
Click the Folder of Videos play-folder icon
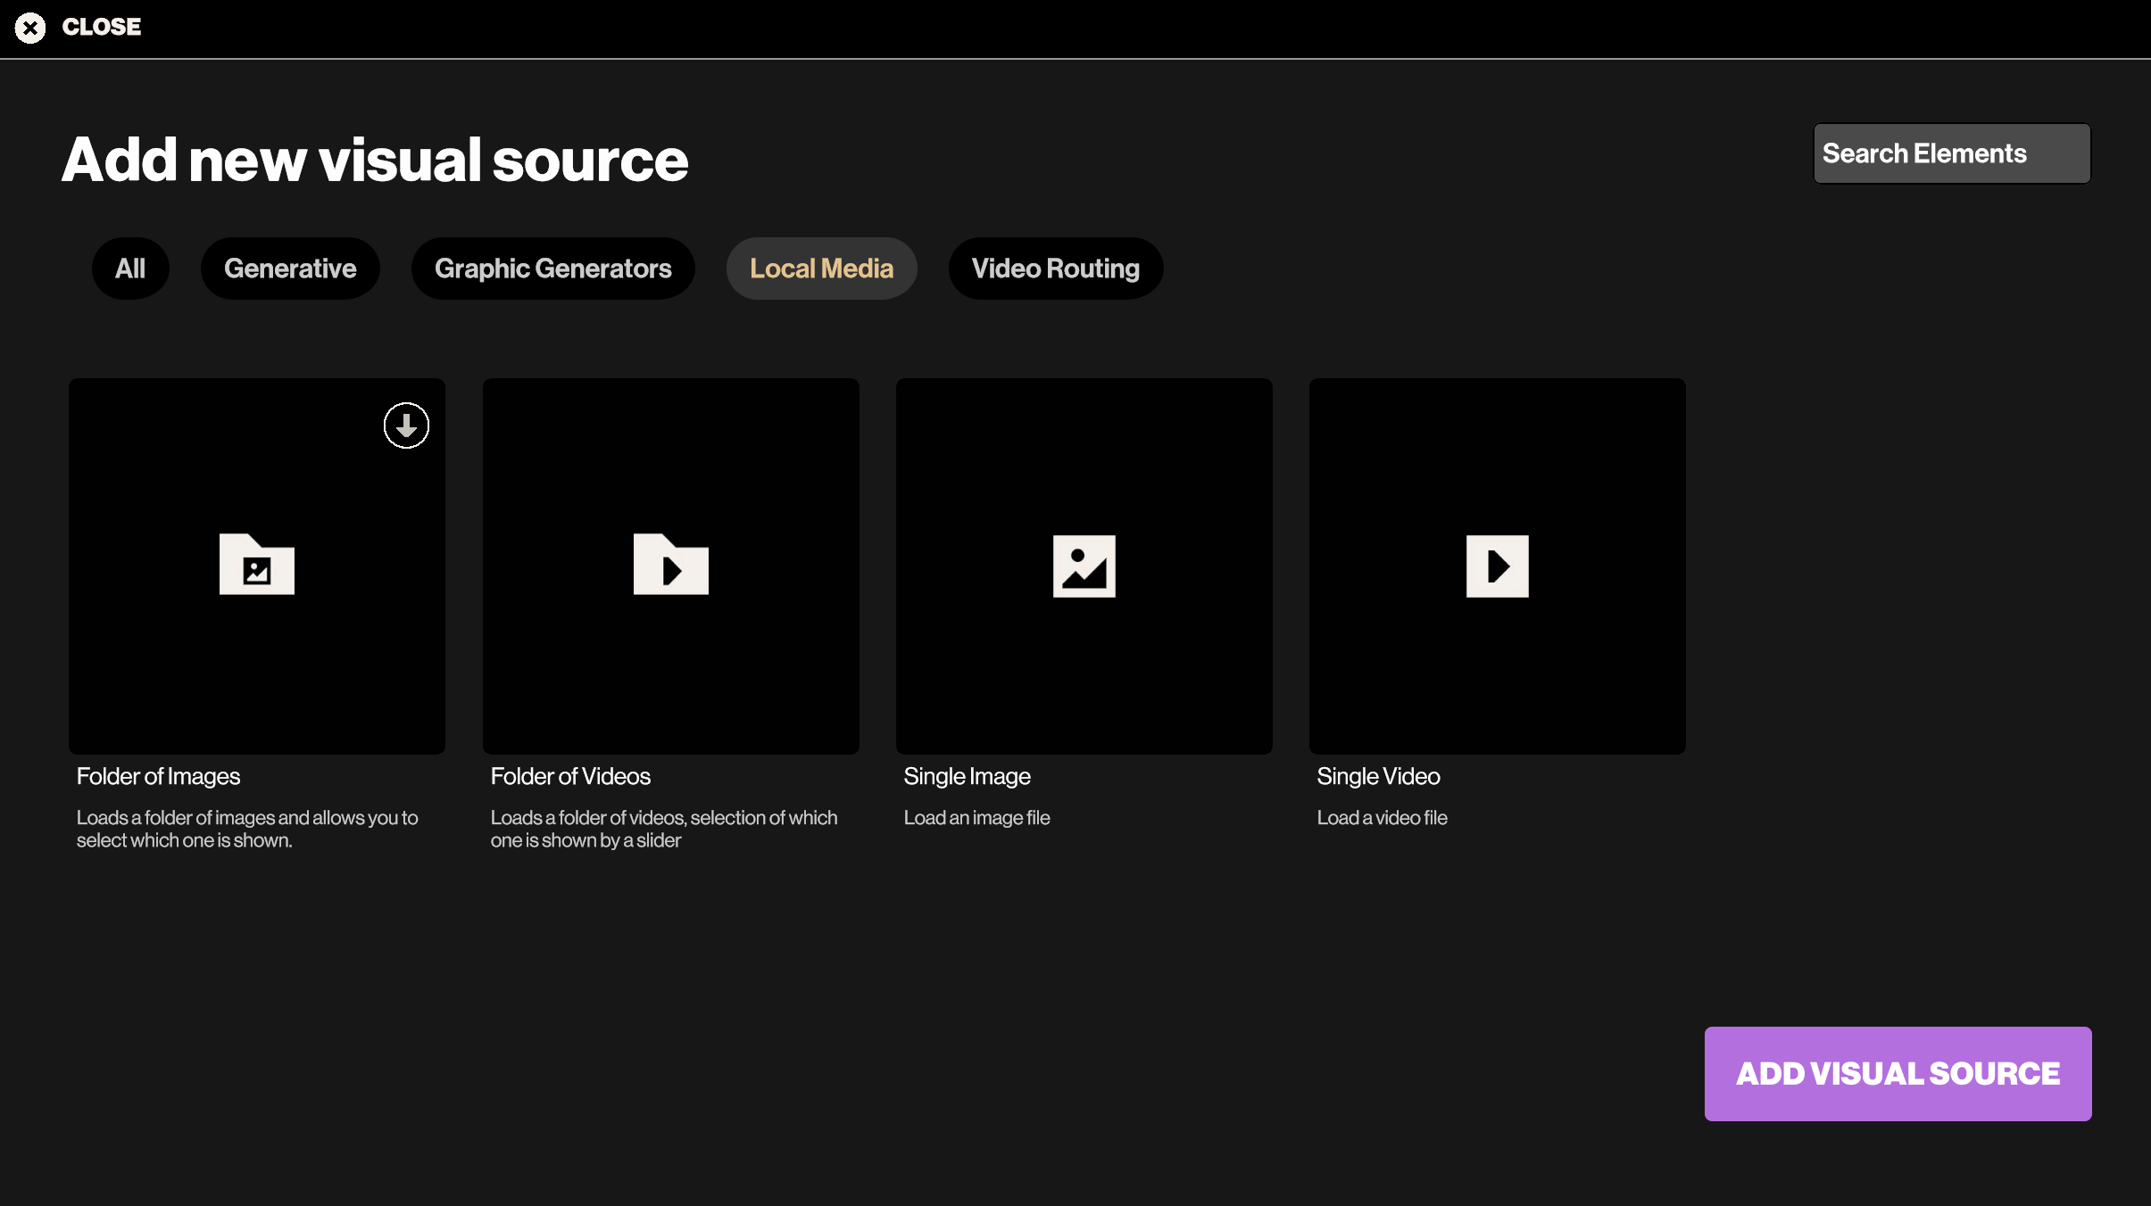tap(670, 565)
